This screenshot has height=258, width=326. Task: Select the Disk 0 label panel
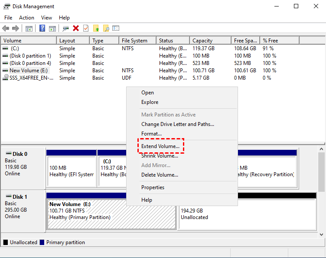23,168
